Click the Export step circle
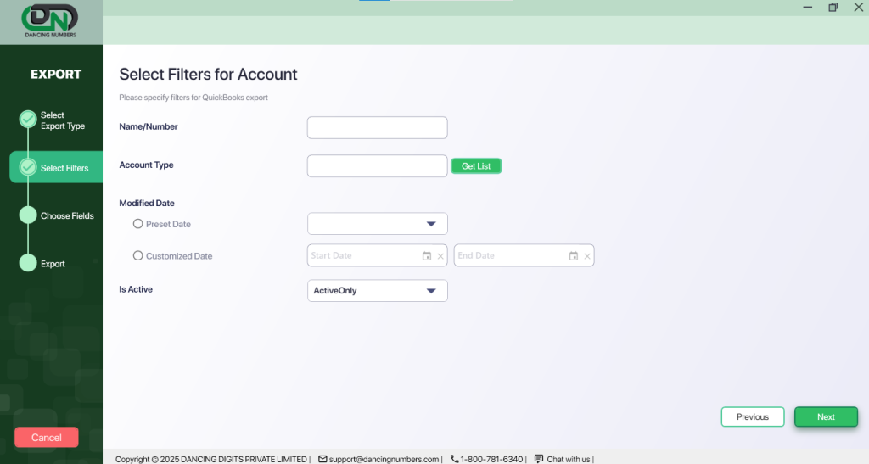869x464 pixels. (x=28, y=263)
